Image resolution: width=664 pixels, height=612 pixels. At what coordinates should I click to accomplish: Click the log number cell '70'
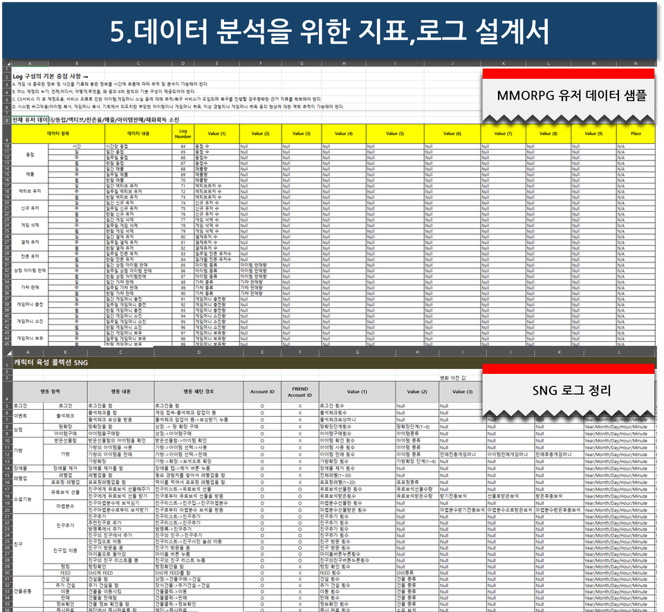pos(183,180)
